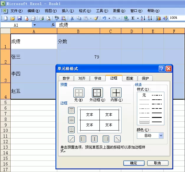This screenshot has height=172, width=185.
Task: Save the workbook with the floppy icon
Action: pyautogui.click(x=19, y=18)
